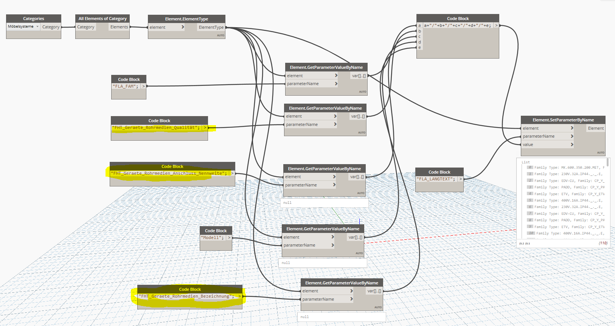The width and height of the screenshot is (615, 326).
Task: Open the Möbelsysteme dropdown in Categories node
Action: pos(37,26)
